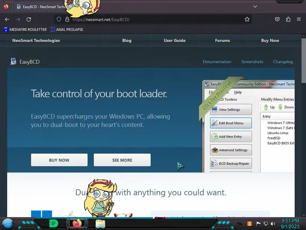Viewport: 306px width, 230px height.
Task: Open the Documentation link
Action: point(217,62)
